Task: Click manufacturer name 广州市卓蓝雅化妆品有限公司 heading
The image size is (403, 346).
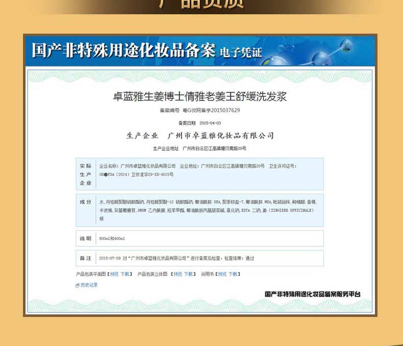Action: [220, 136]
